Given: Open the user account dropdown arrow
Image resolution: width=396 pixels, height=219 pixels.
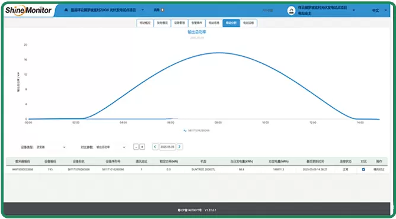Looking at the screenshot, I should (353, 10).
